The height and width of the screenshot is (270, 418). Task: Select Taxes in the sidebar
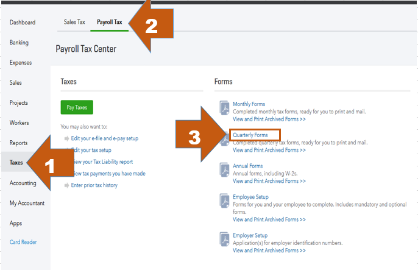(16, 162)
